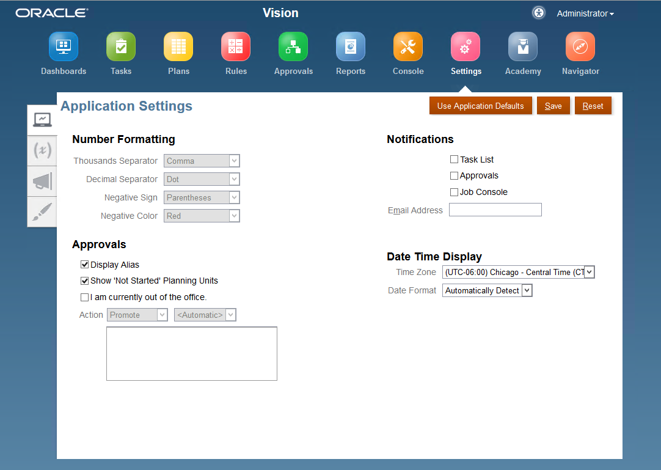Open the <Automatic> dropdown
This screenshot has width=661, height=470.
coord(205,315)
